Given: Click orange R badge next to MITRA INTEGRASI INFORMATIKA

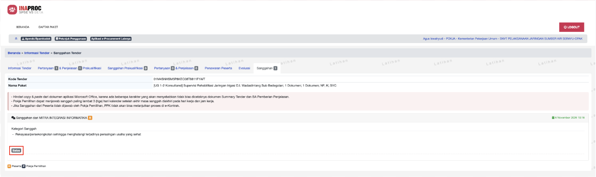Looking at the screenshot, I should (x=90, y=118).
